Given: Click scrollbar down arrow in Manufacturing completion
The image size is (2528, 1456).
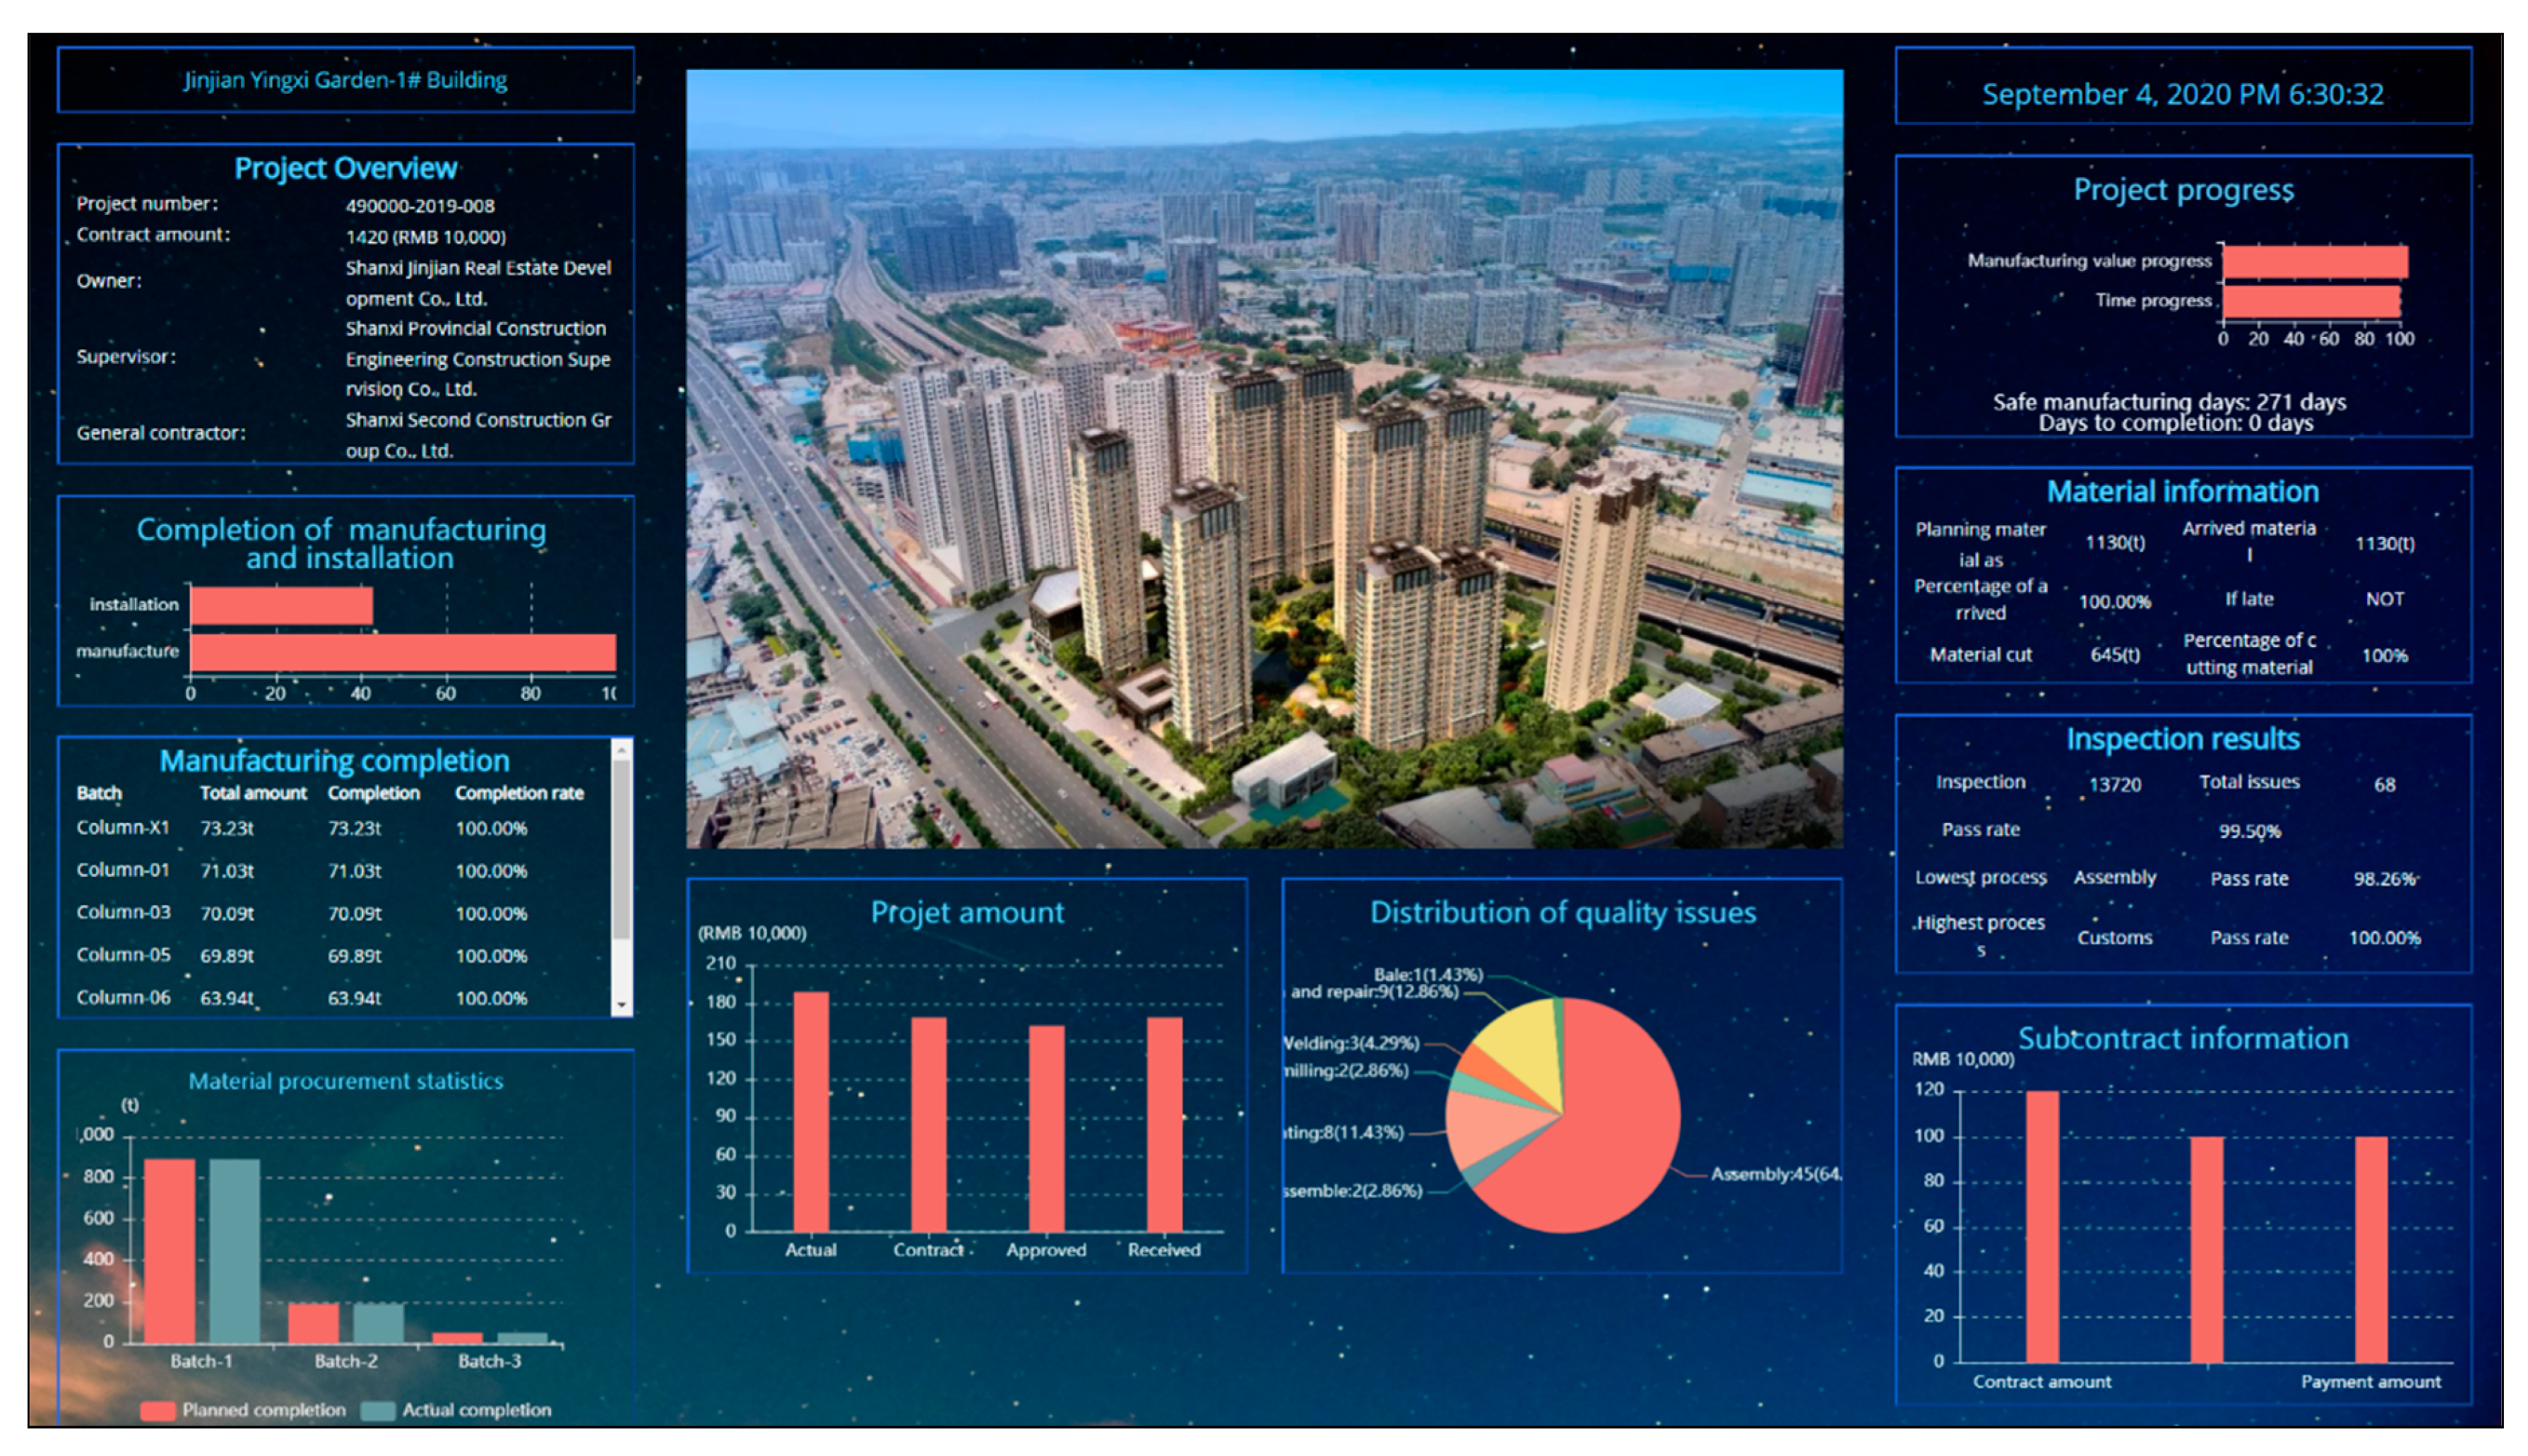Looking at the screenshot, I should 622,1005.
